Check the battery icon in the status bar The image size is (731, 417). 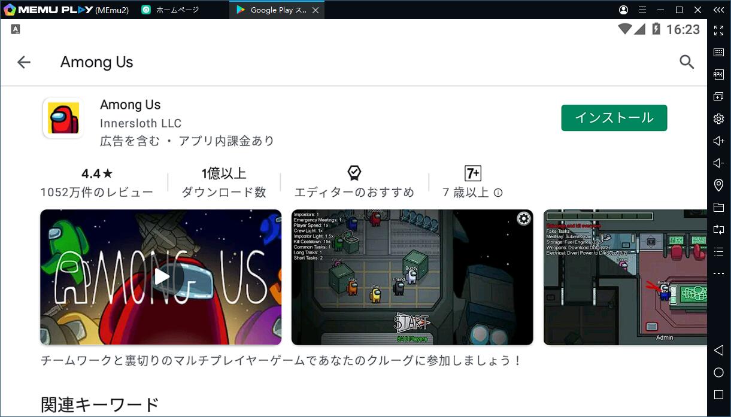[x=657, y=29]
